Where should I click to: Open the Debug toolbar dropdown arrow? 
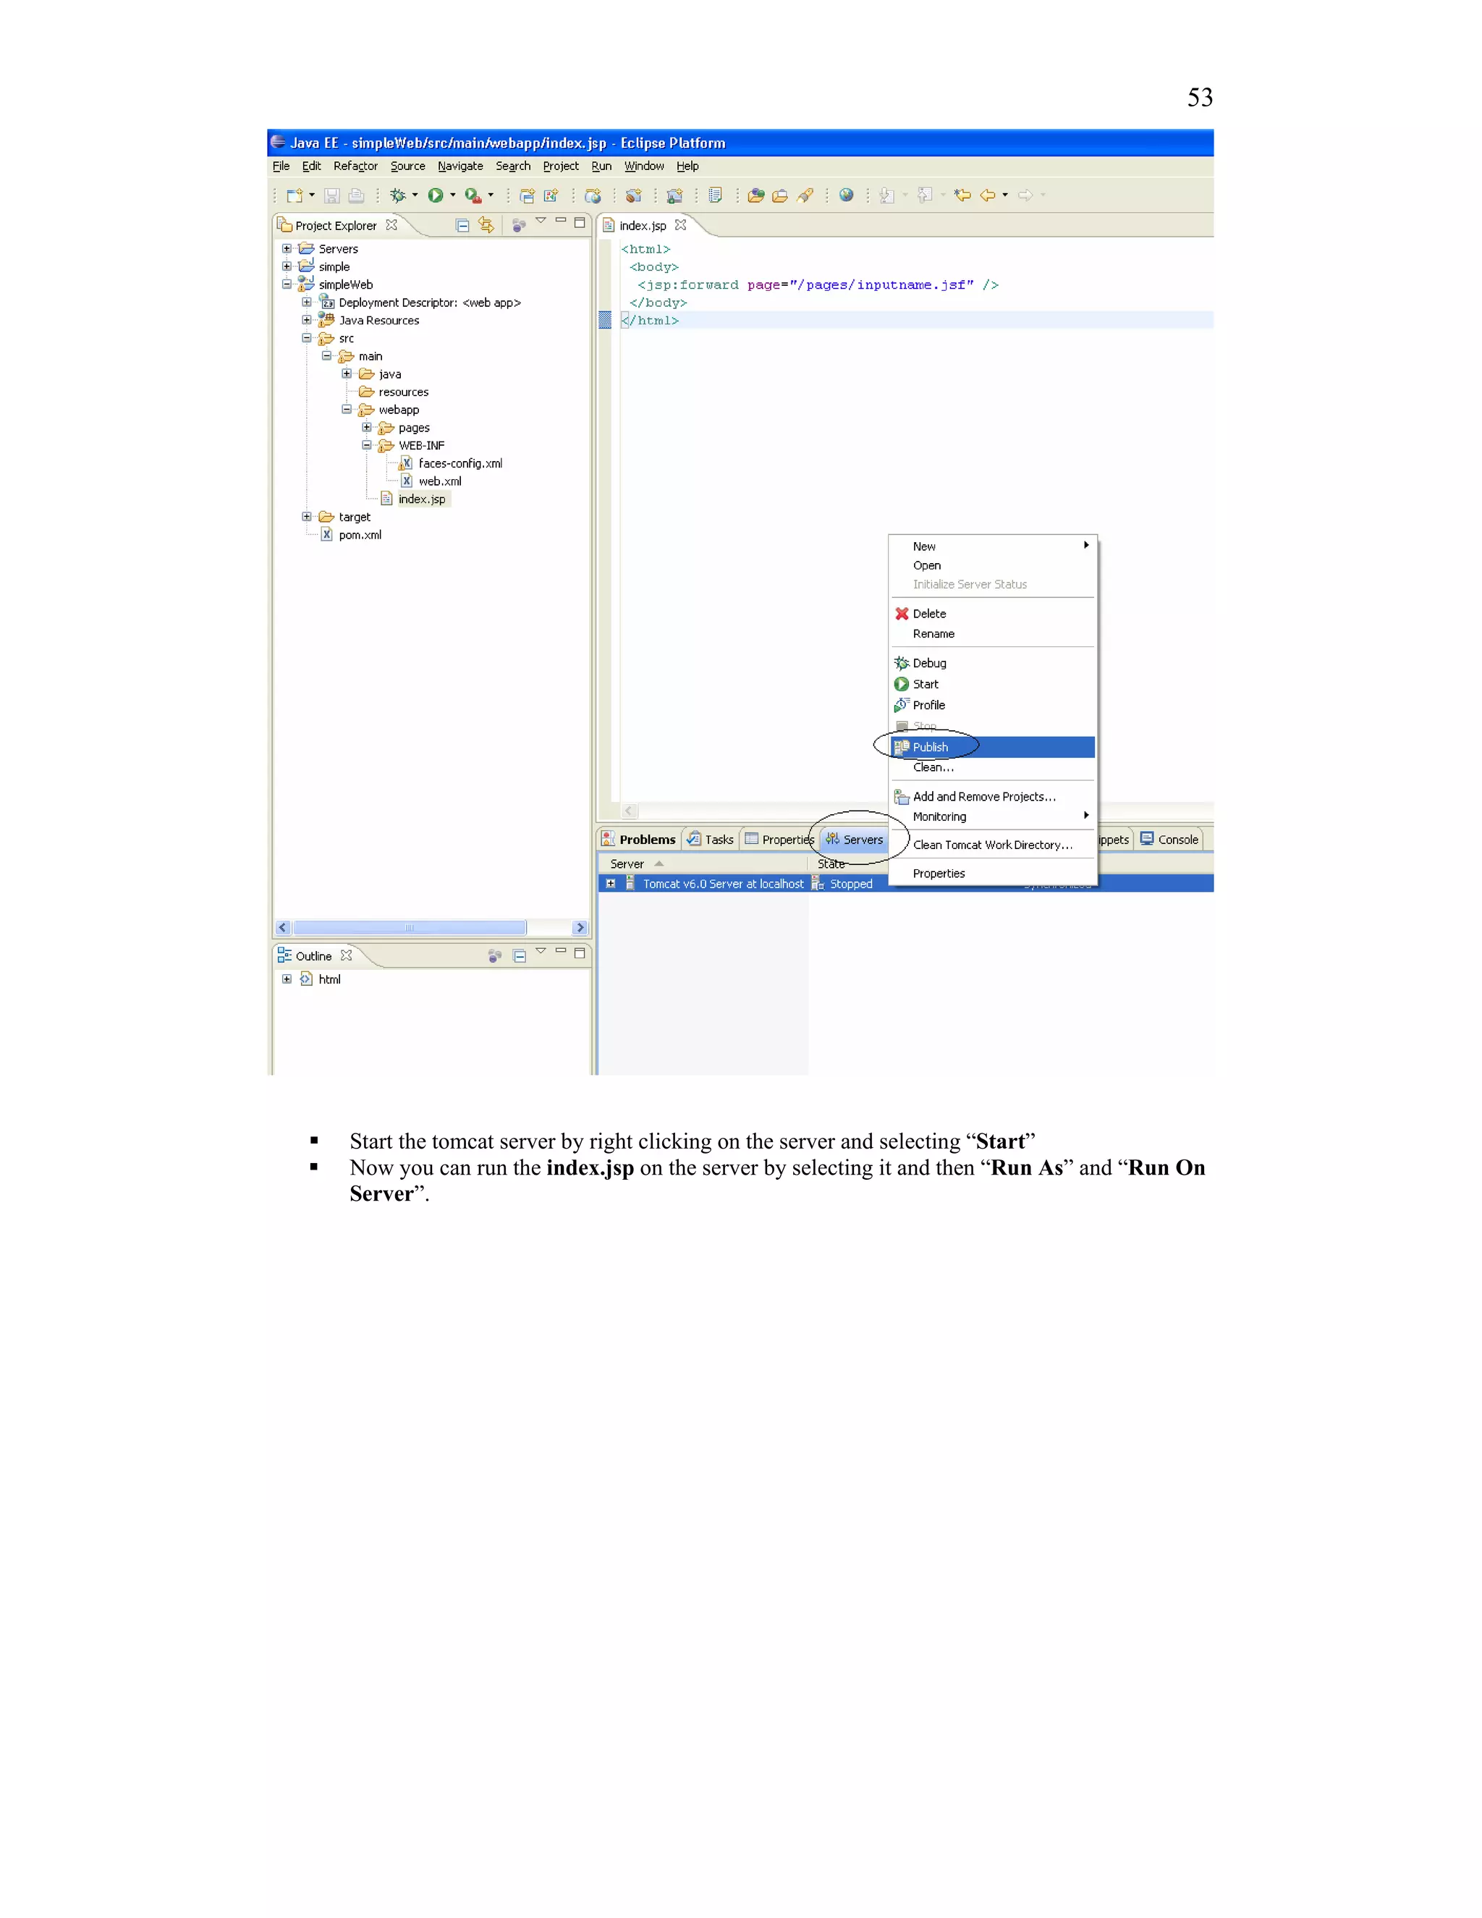tap(415, 195)
